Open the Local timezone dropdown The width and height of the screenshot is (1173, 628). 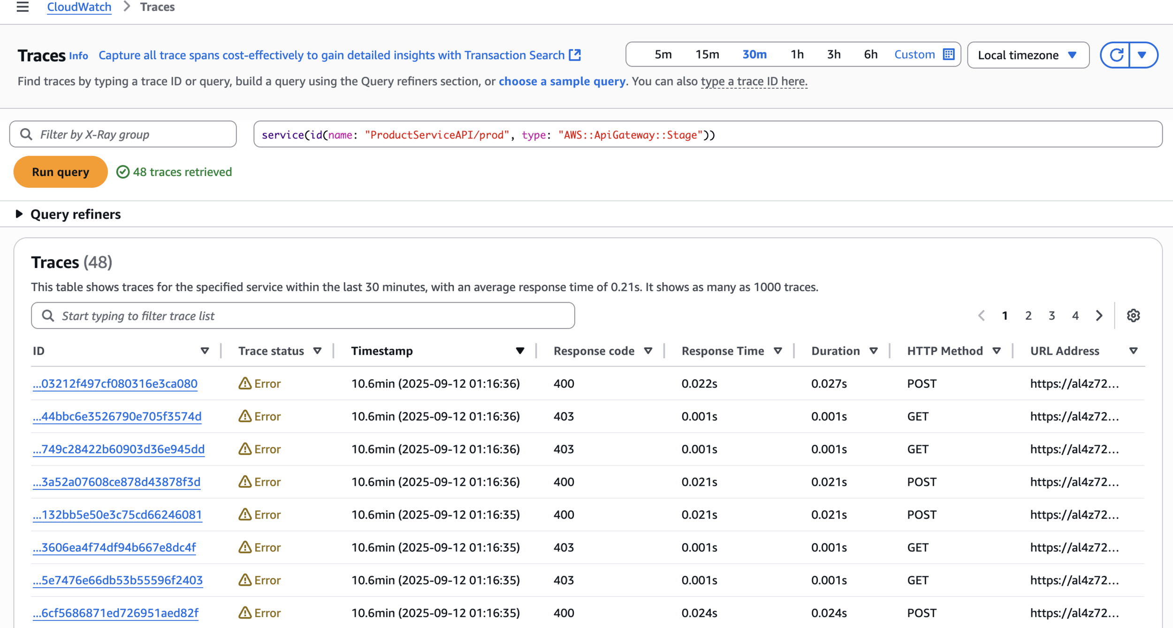point(1028,55)
